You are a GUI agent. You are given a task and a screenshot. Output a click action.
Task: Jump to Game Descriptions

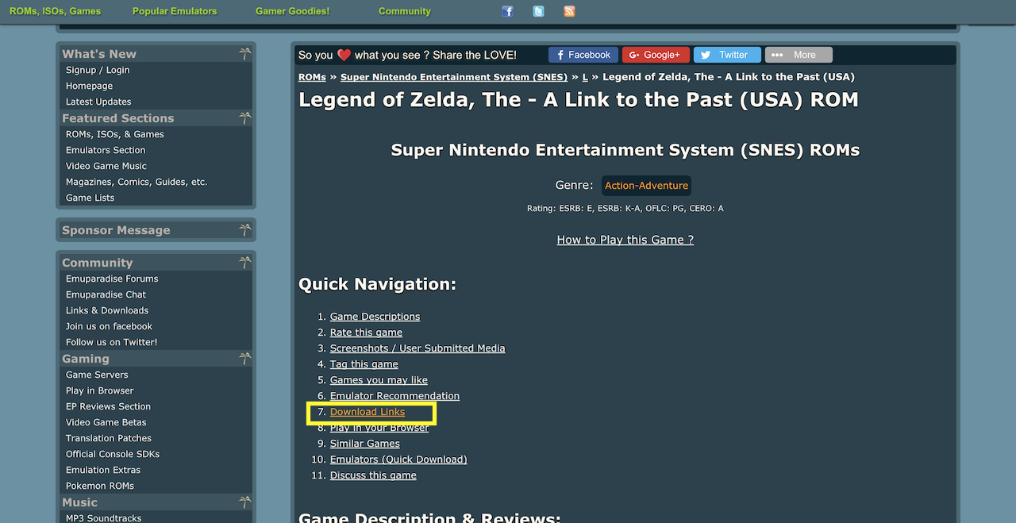(x=375, y=317)
